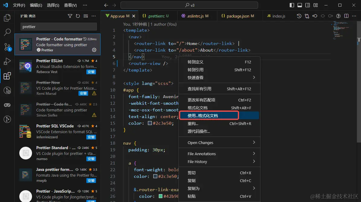Expand the File History submenu
This screenshot has height=202, width=361.
tap(219, 162)
